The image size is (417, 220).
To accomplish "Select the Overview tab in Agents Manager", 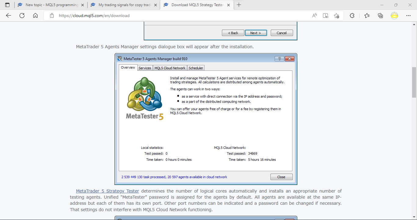I will coord(128,68).
